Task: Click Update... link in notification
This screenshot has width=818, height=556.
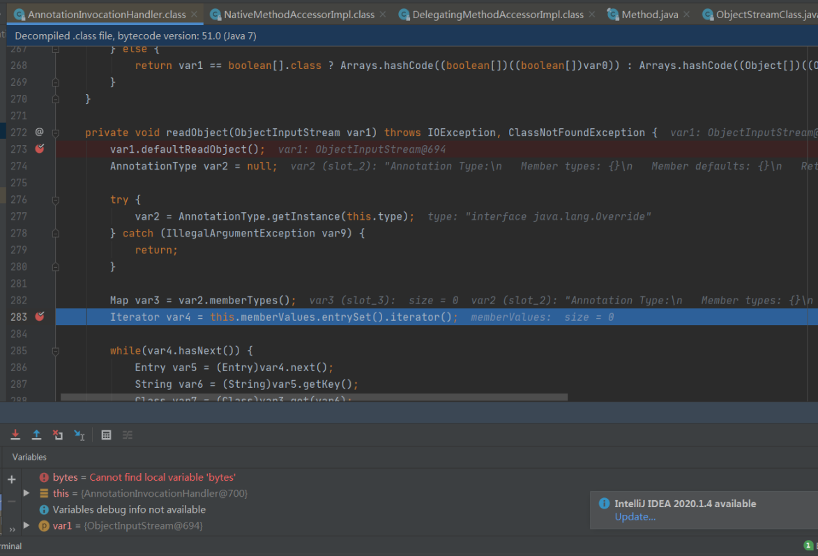Action: (635, 517)
